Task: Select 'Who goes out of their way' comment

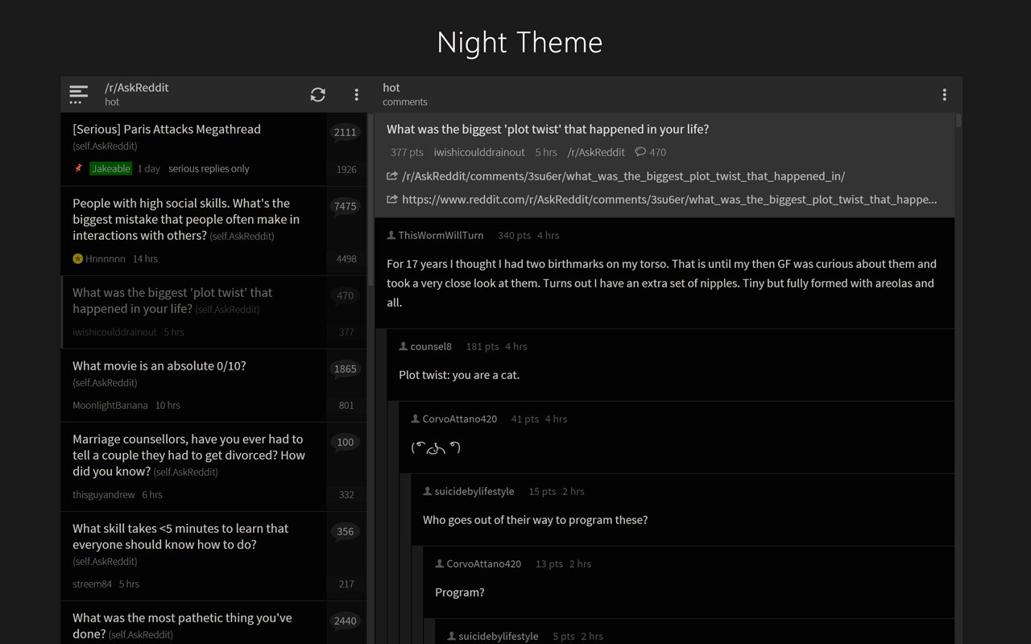Action: coord(536,519)
